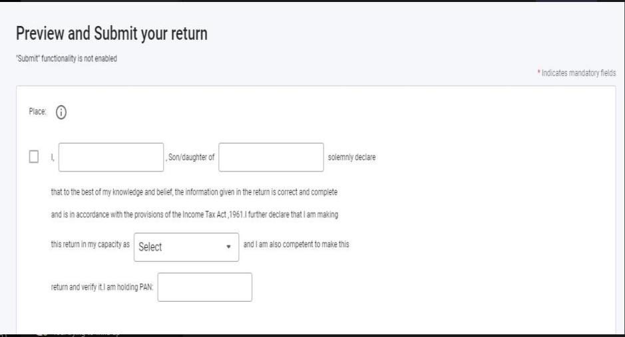
Task: Click the "this return in my capacity as" label
Action: point(90,244)
